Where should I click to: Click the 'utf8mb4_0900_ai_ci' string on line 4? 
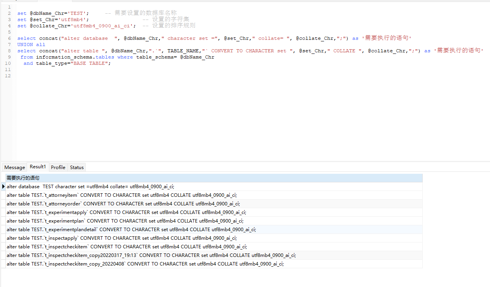pos(102,26)
